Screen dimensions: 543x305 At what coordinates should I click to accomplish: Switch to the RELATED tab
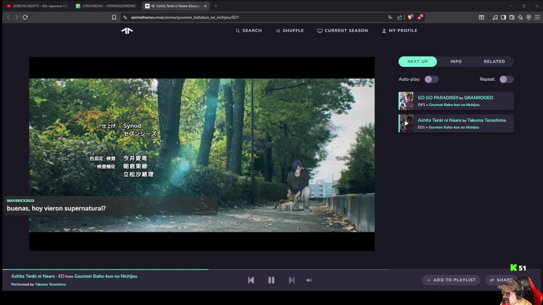(494, 61)
